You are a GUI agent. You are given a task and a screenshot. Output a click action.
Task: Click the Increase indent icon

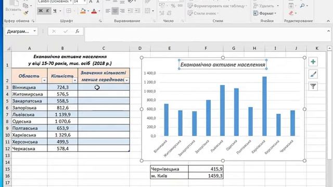click(x=137, y=10)
